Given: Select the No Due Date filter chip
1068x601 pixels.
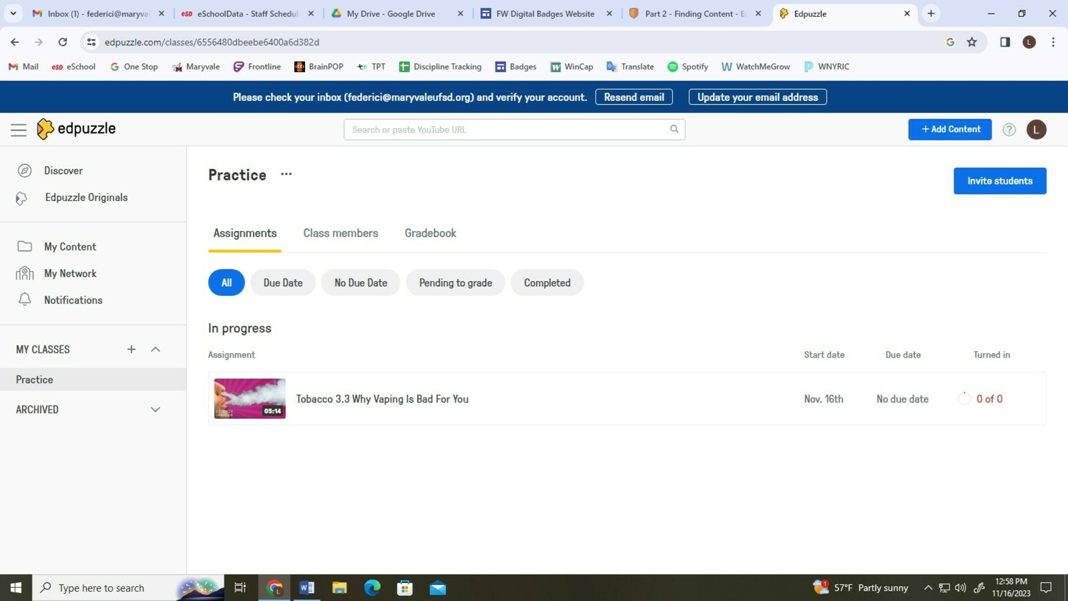Looking at the screenshot, I should 360,283.
